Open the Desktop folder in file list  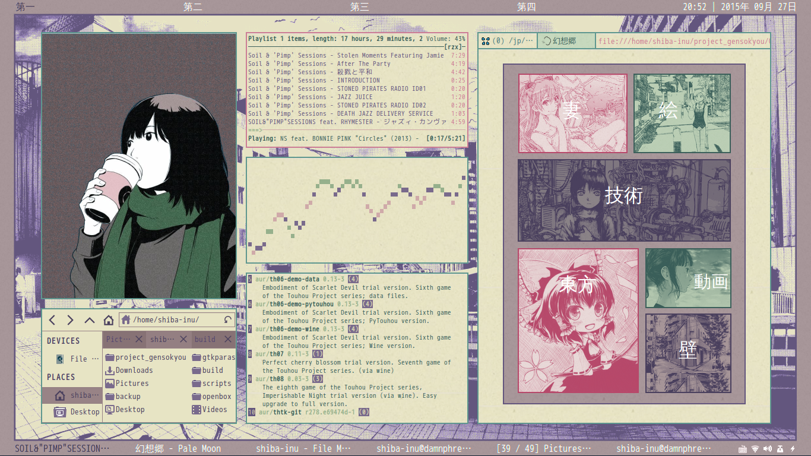click(x=125, y=409)
